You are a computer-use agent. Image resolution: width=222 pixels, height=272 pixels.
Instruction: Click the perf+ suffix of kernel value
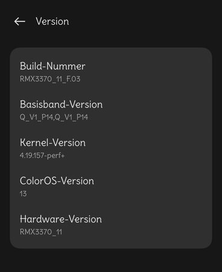(56, 156)
